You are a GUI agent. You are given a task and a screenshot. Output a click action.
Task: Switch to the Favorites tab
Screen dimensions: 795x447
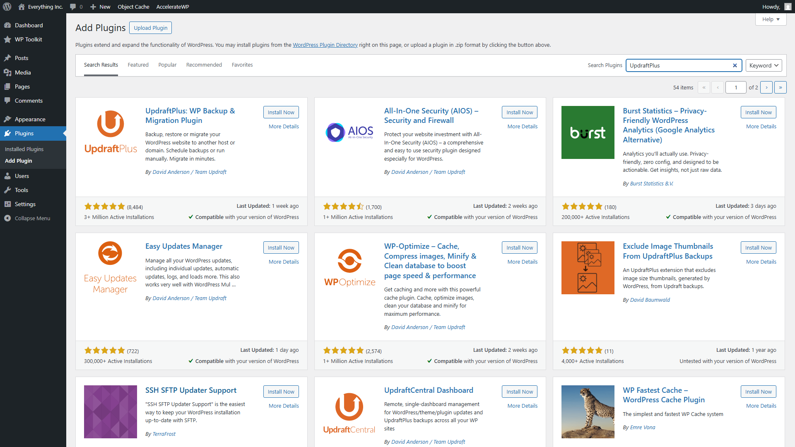tap(242, 65)
